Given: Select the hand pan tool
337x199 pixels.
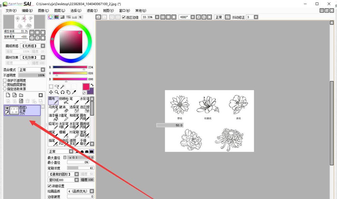Looking at the screenshot, I should pos(68,92).
